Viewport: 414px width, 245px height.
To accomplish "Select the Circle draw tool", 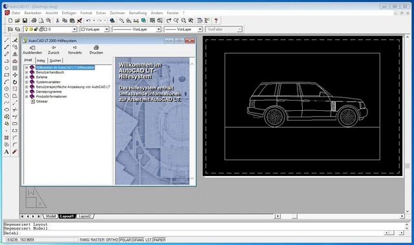I will tap(6, 89).
